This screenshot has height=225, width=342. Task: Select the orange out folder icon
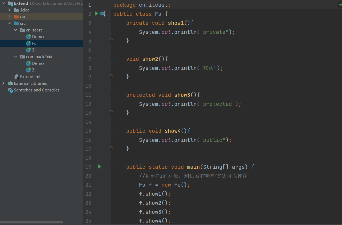click(16, 17)
